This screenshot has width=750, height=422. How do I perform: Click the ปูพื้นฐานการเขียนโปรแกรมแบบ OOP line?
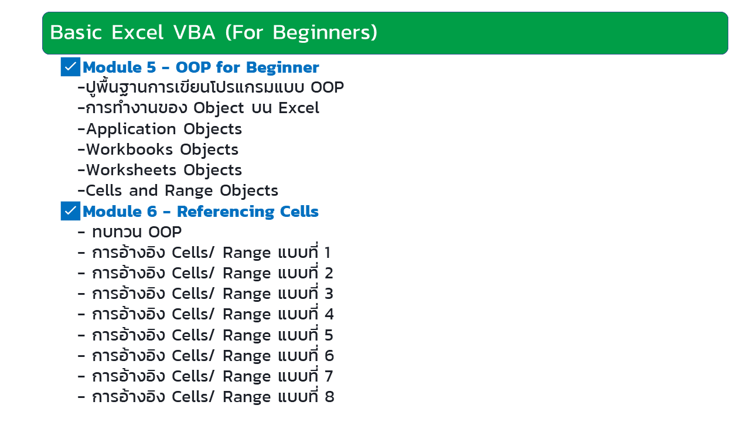(211, 88)
